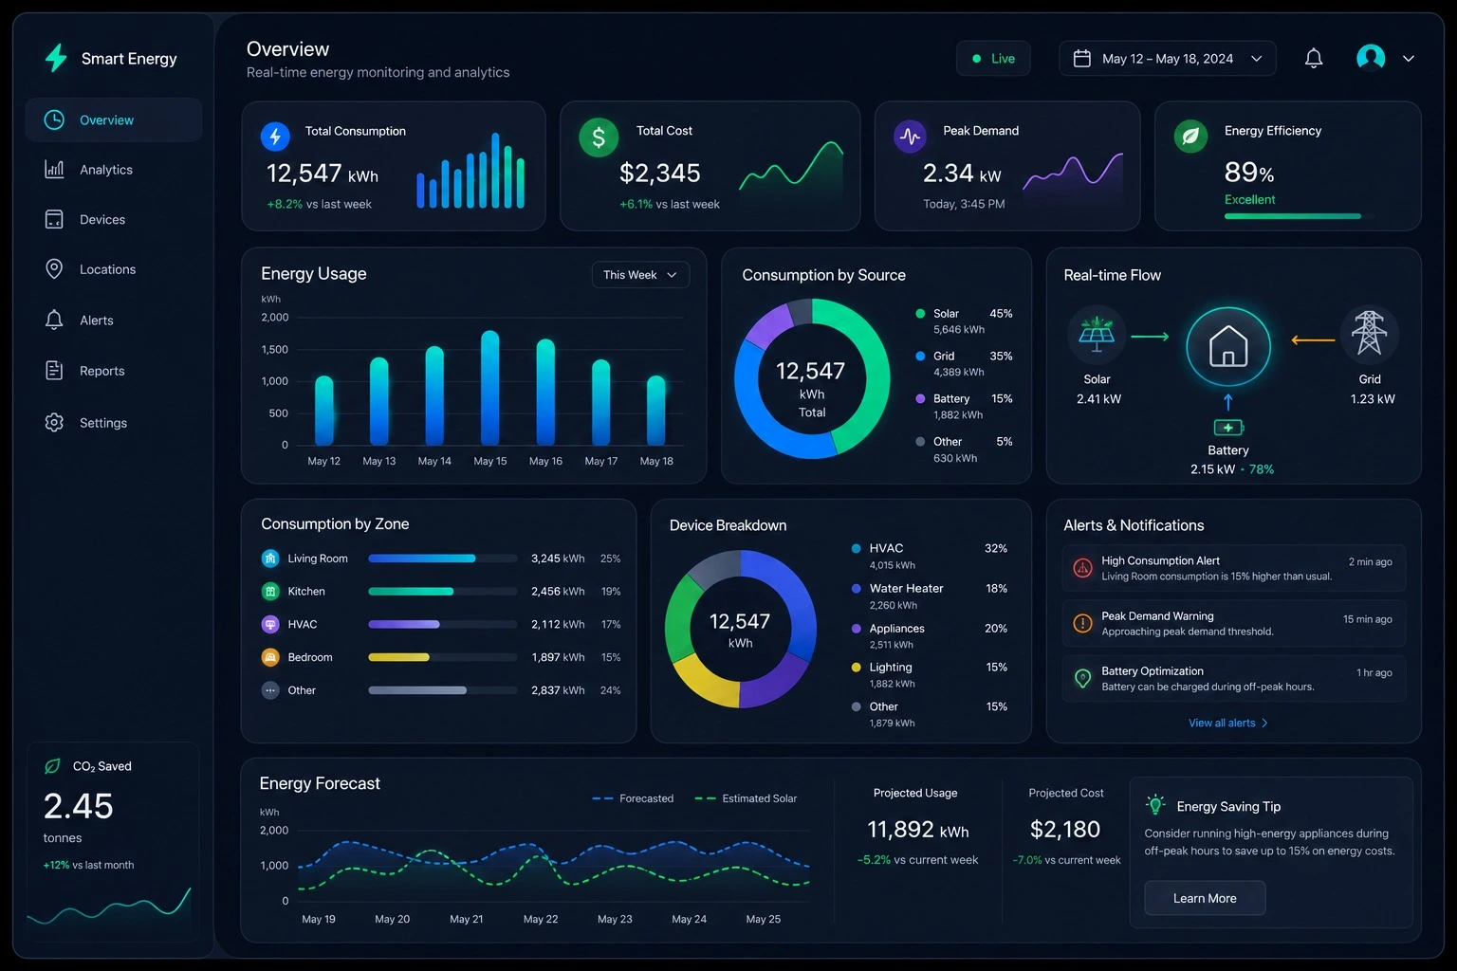Viewport: 1457px width, 971px height.
Task: Open Locations section
Action: tap(114, 269)
